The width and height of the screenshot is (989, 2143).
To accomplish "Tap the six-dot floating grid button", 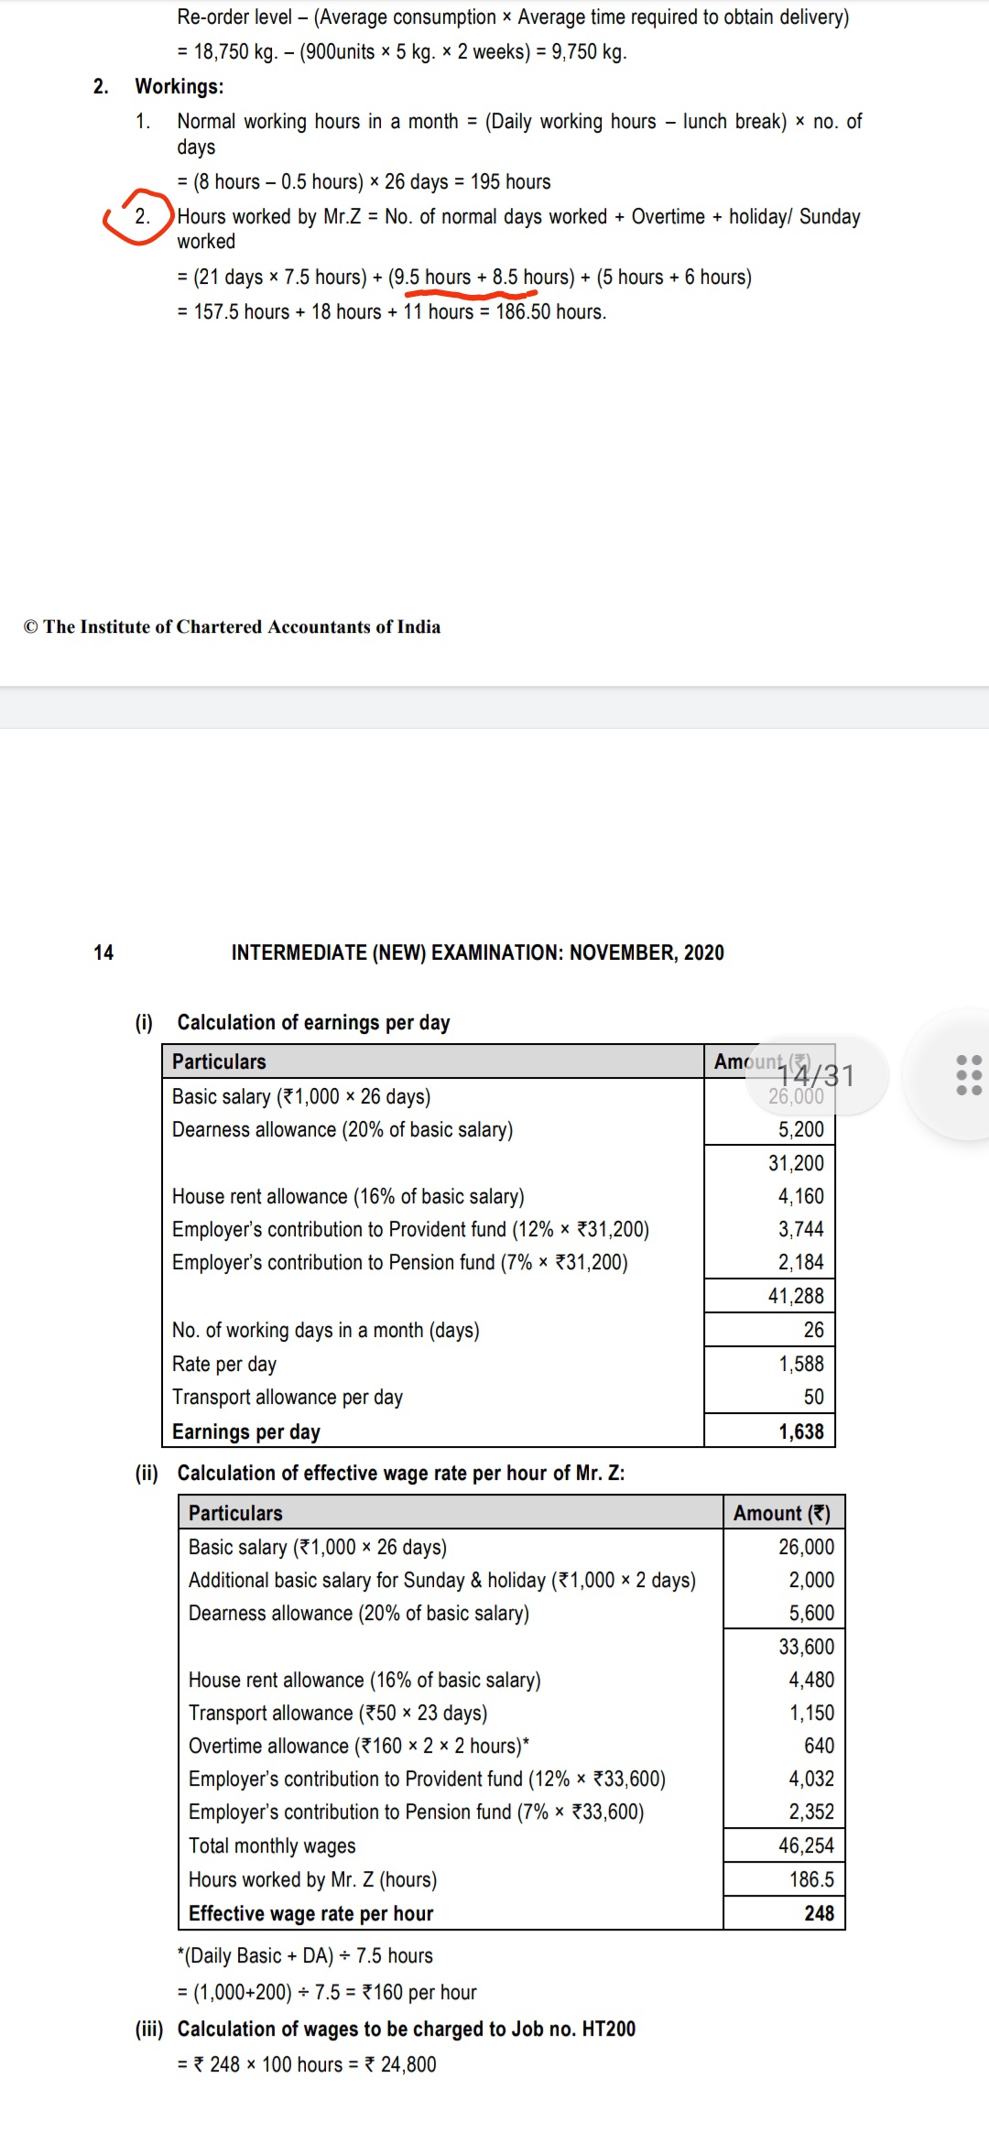I will (968, 1074).
